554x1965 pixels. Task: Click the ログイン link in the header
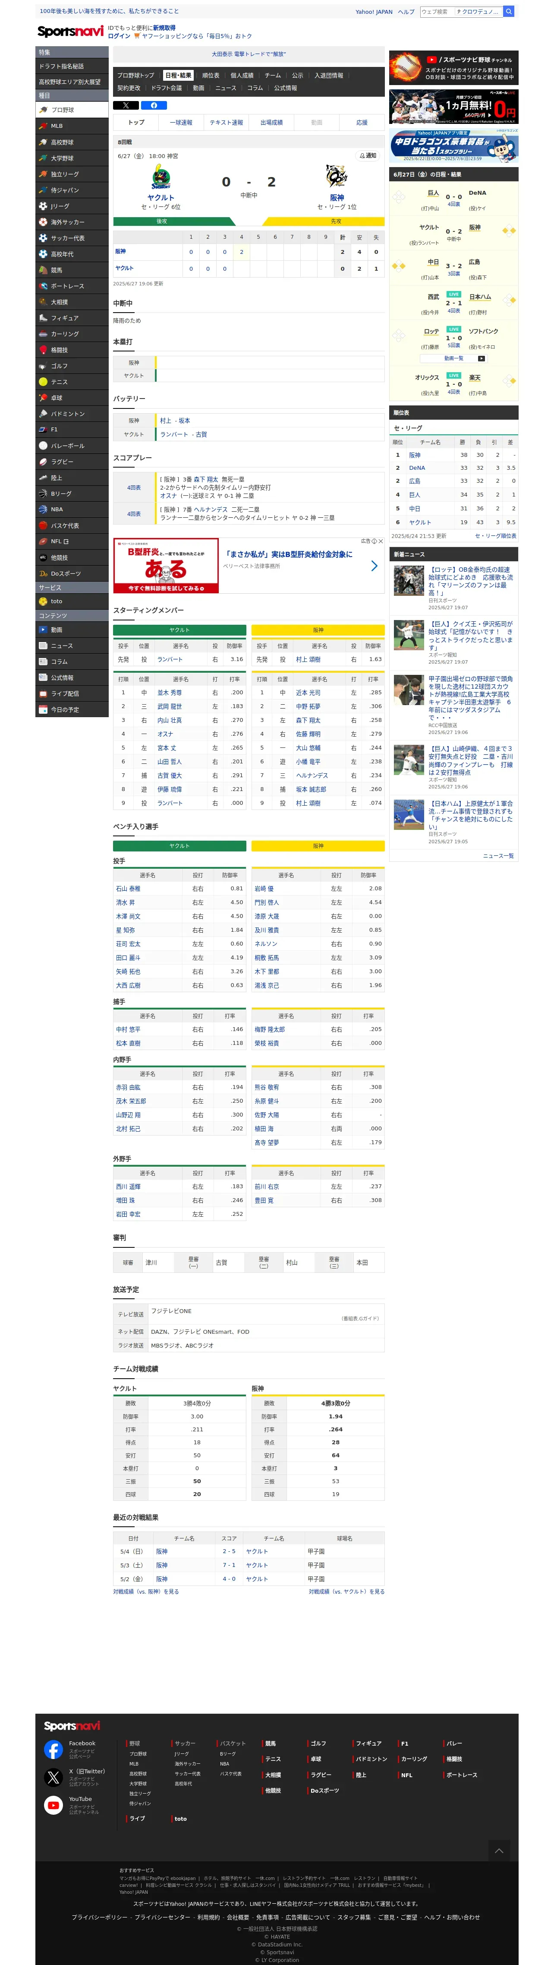click(119, 36)
